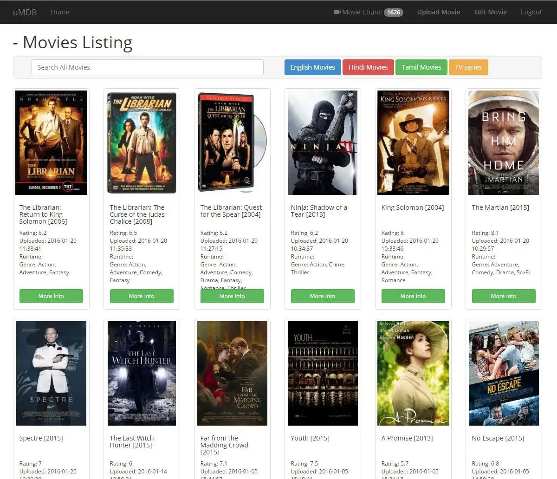The width and height of the screenshot is (557, 479).
Task: Click 'Rating: 7.5' on the Youth card
Action: 304,464
